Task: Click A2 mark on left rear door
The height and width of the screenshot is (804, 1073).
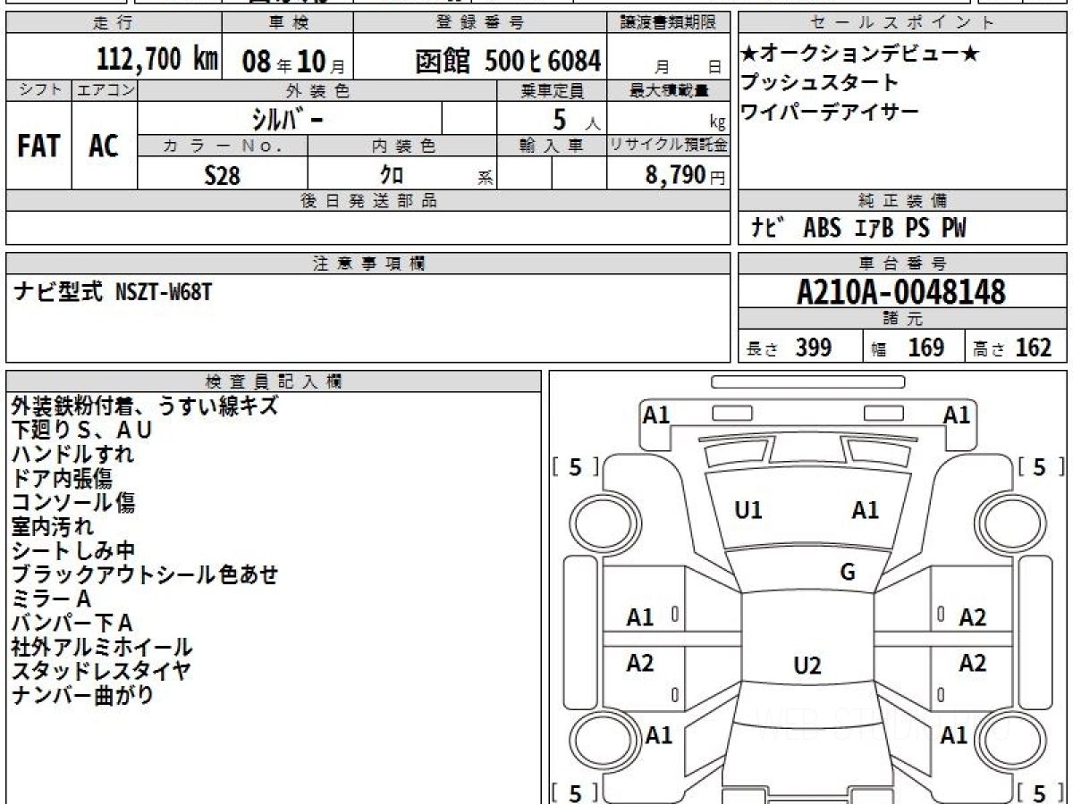Action: (640, 663)
